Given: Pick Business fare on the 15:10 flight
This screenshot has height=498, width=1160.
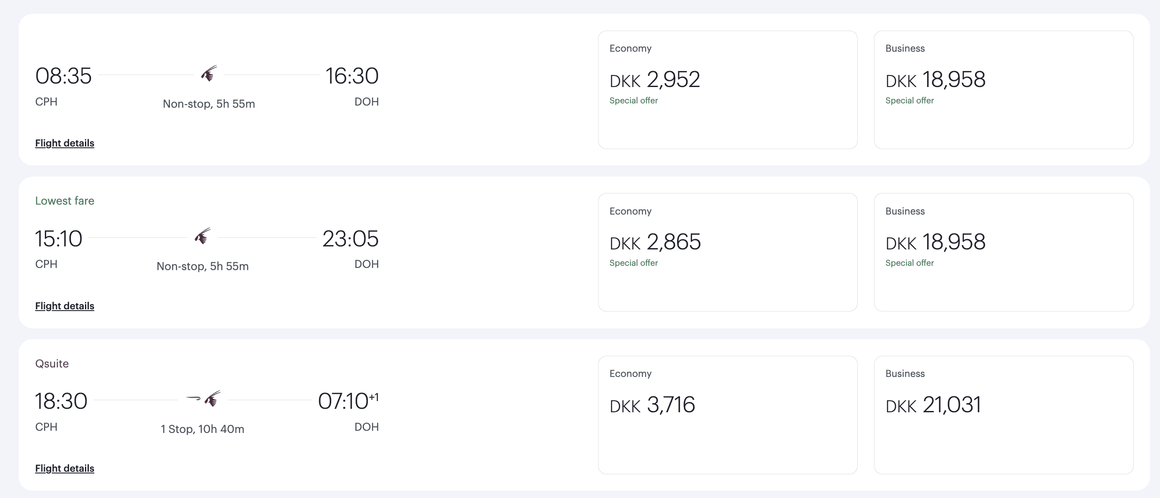Looking at the screenshot, I should click(1003, 252).
